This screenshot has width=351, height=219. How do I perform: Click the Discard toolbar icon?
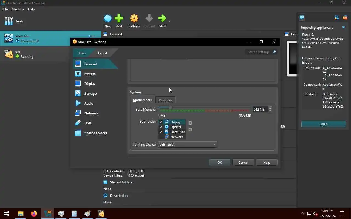pyautogui.click(x=149, y=21)
